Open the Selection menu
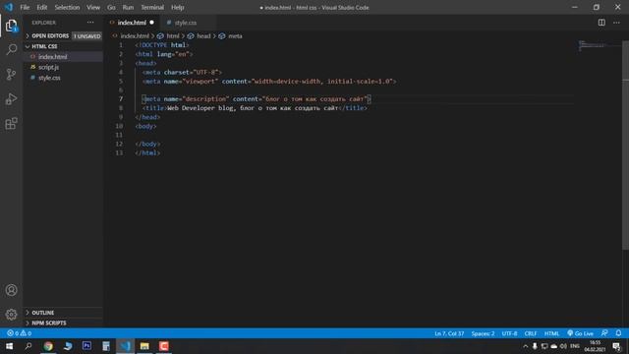The width and height of the screenshot is (629, 354). click(x=67, y=7)
